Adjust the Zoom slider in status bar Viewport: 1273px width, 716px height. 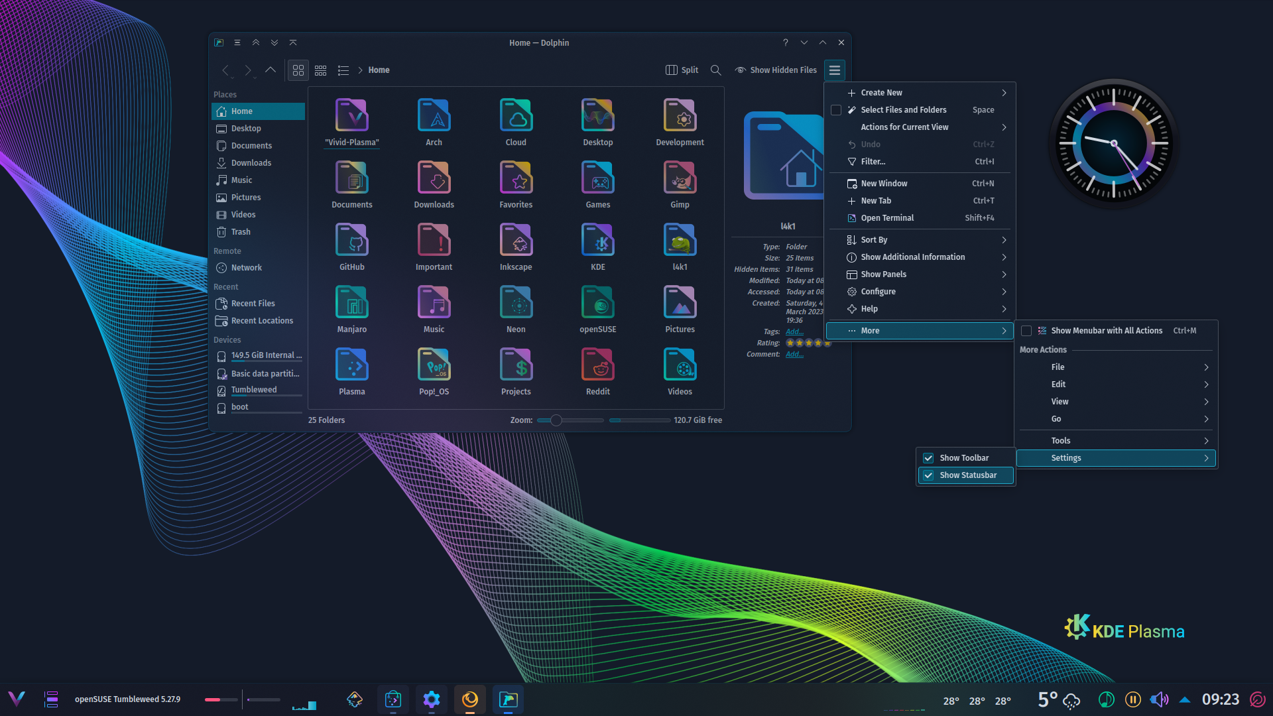pos(570,420)
